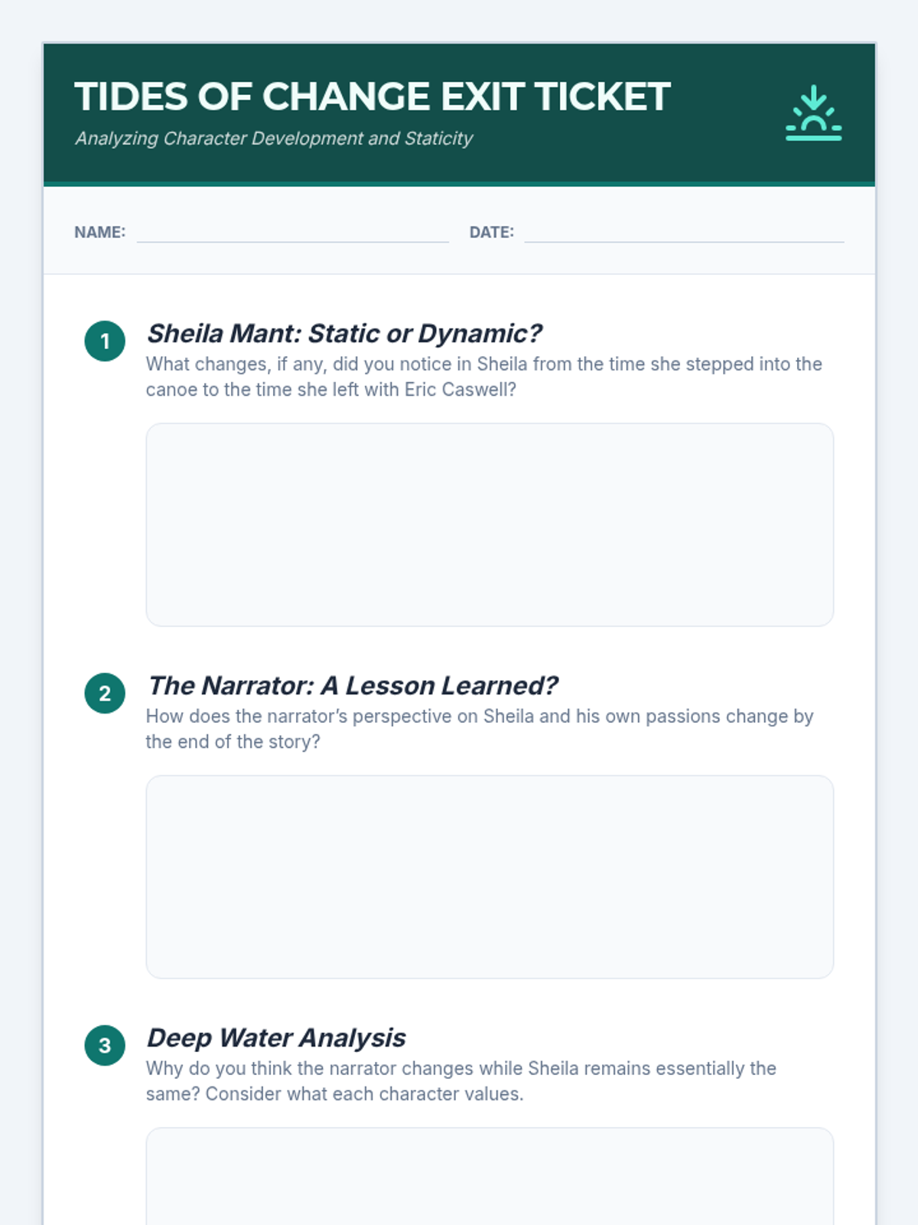Select the NAME: label
Viewport: 918px width, 1225px height.
click(99, 233)
